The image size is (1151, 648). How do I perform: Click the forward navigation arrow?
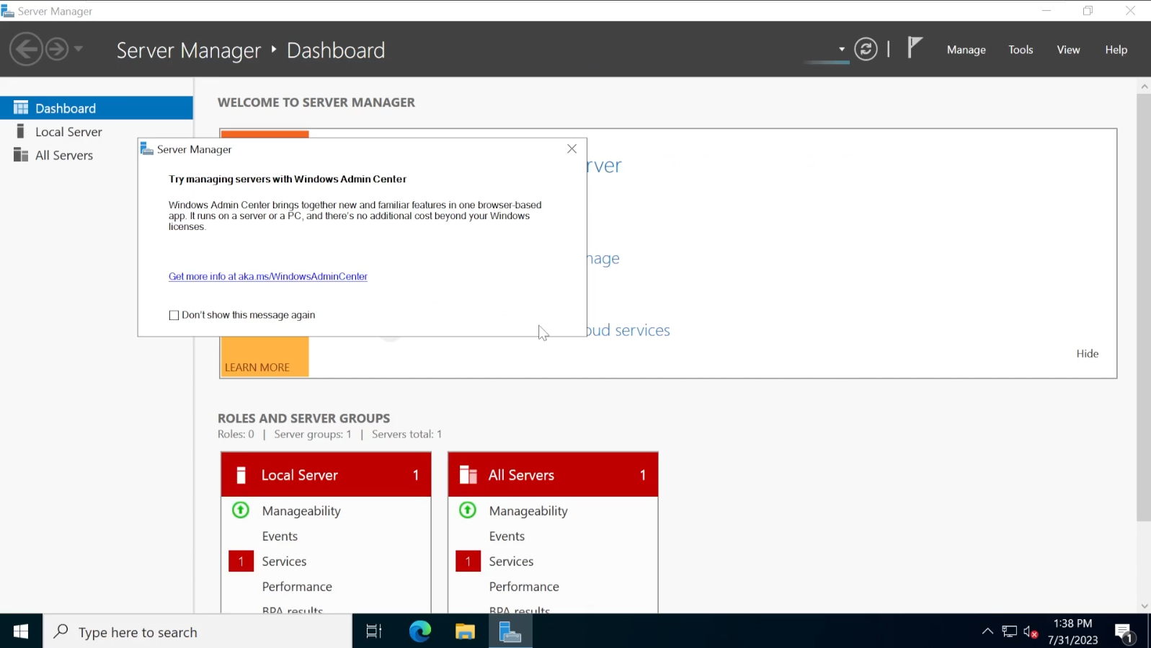point(57,49)
